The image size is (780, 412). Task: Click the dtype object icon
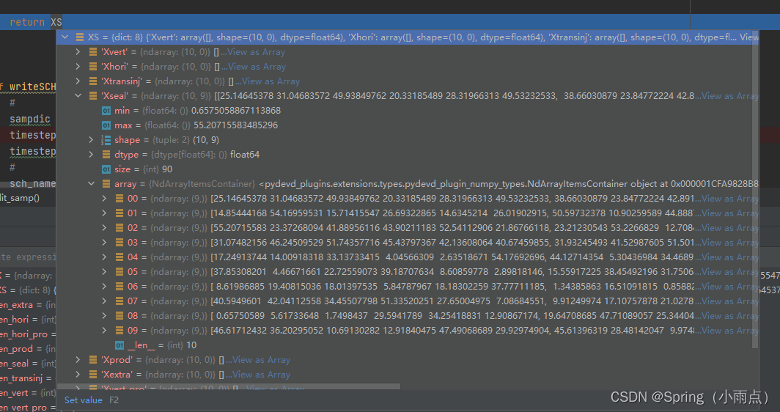click(106, 154)
